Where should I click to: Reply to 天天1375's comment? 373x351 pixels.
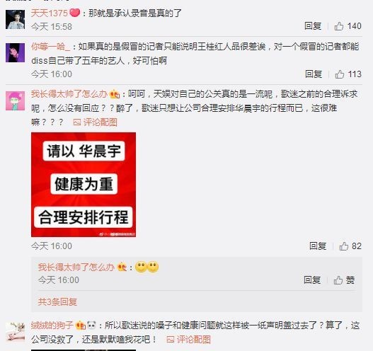(x=313, y=26)
